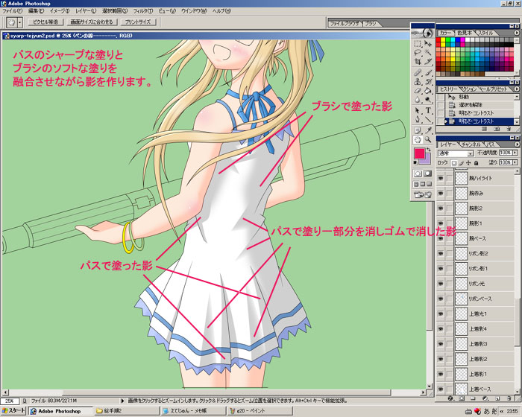The height and width of the screenshot is (417, 522).
Task: Click the lavender background color swatch
Action: pyautogui.click(x=427, y=160)
